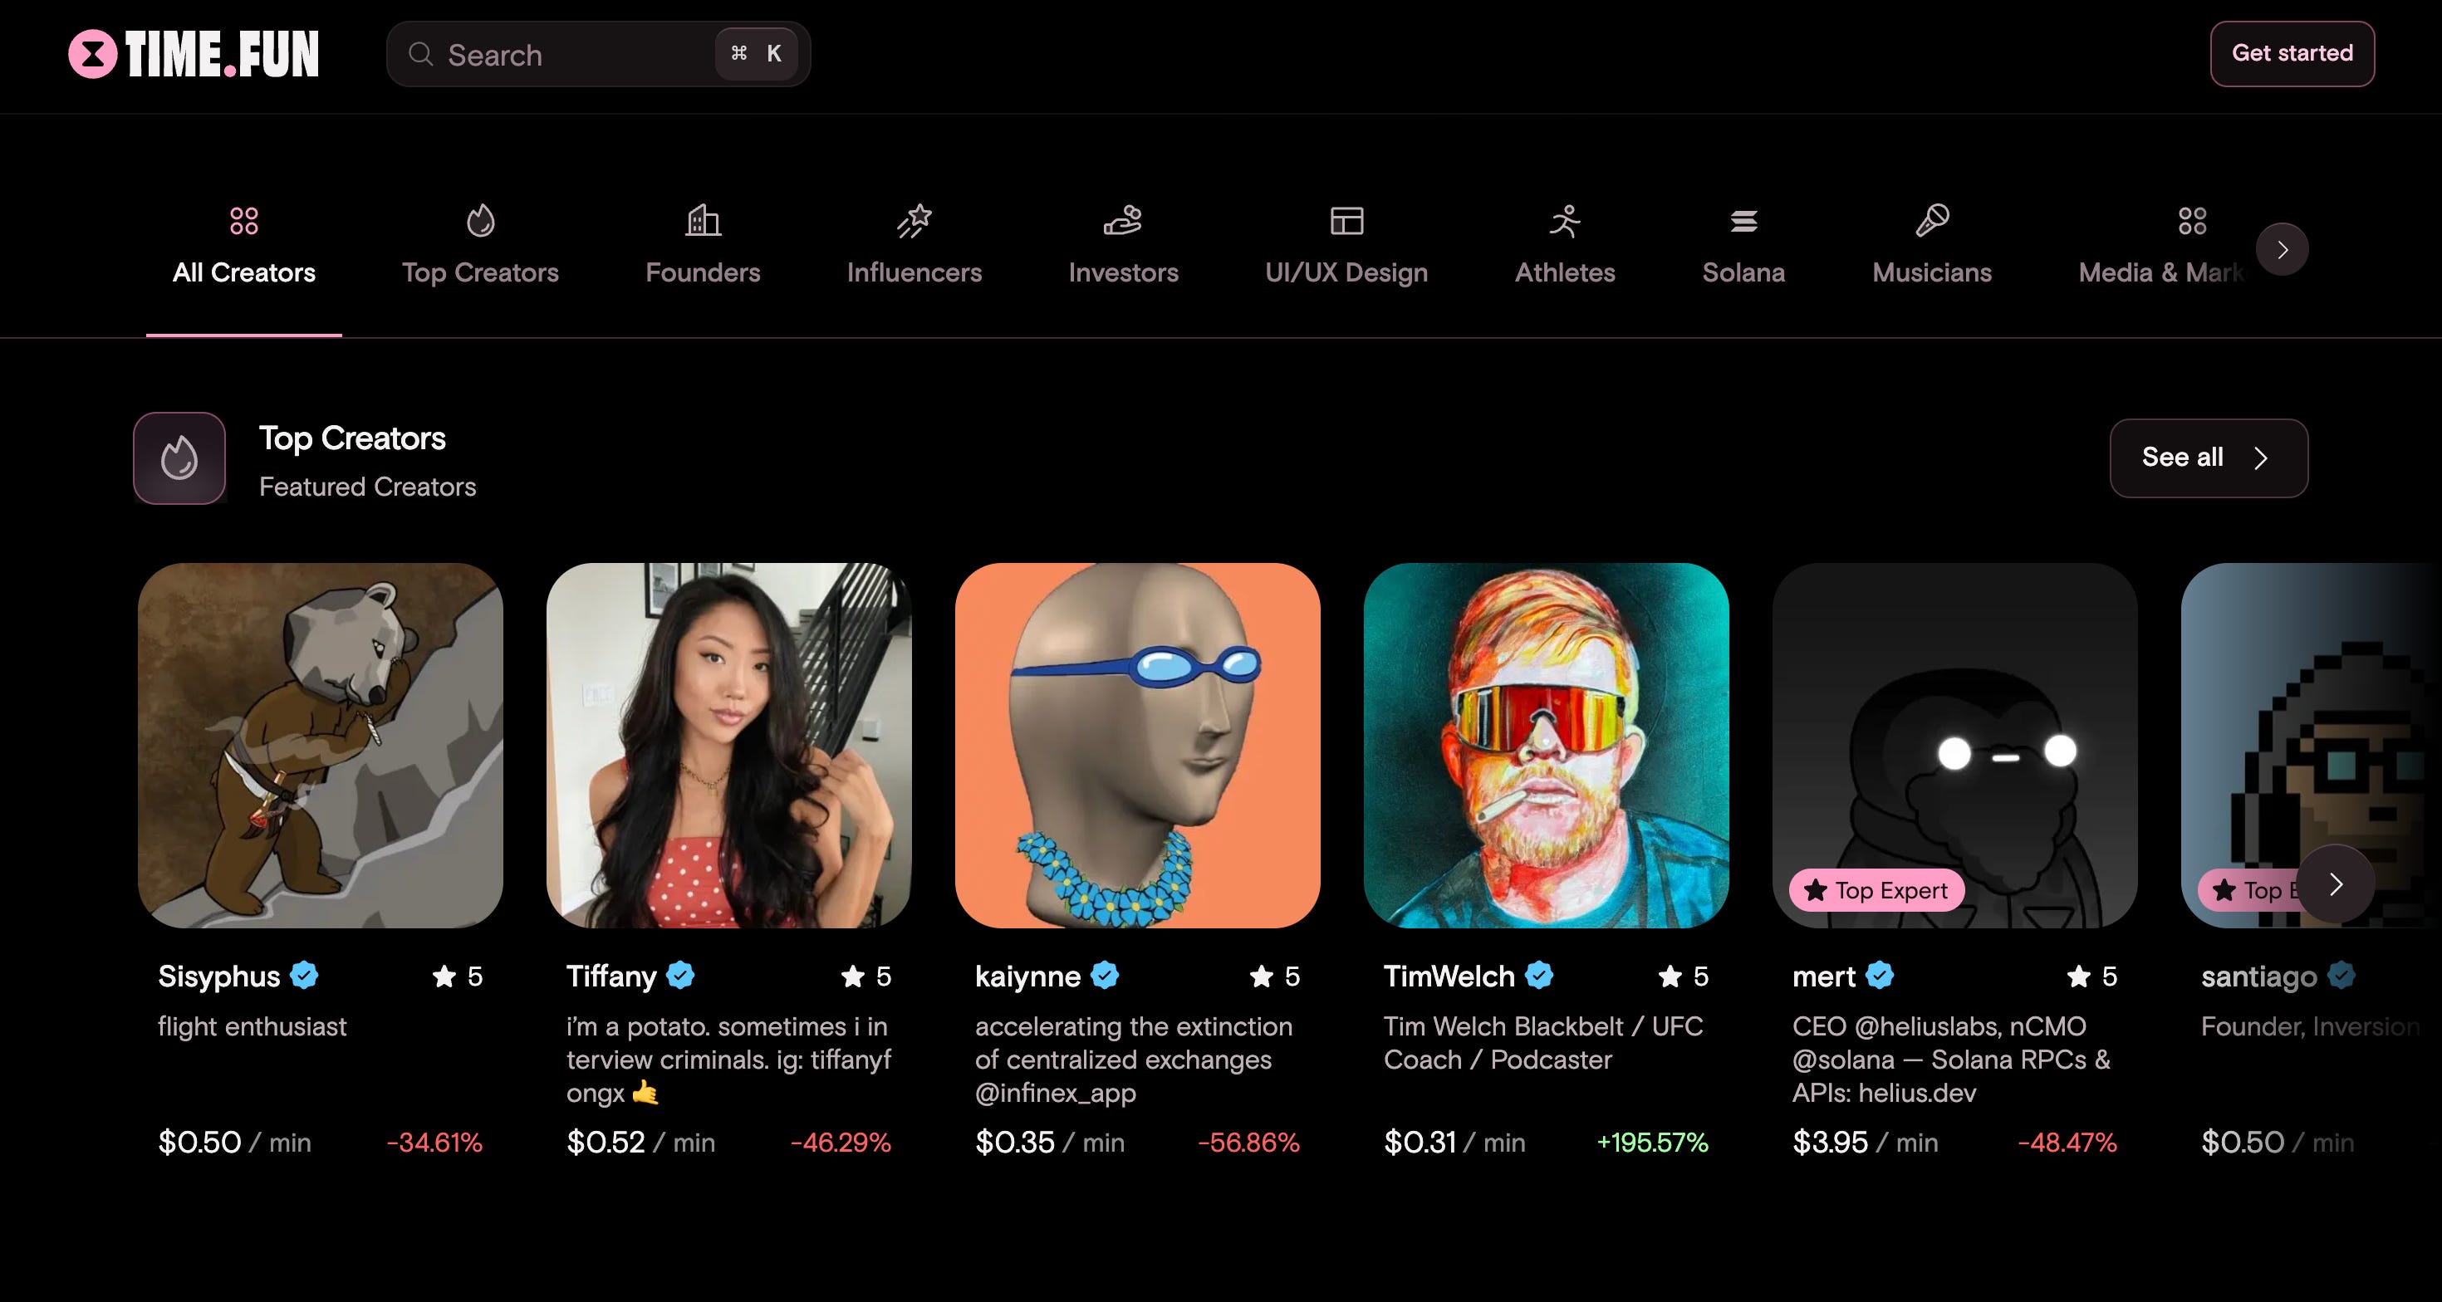Screen dimensions: 2442x1302
Task: Advance creators carousel with next arrow
Action: pyautogui.click(x=2336, y=884)
